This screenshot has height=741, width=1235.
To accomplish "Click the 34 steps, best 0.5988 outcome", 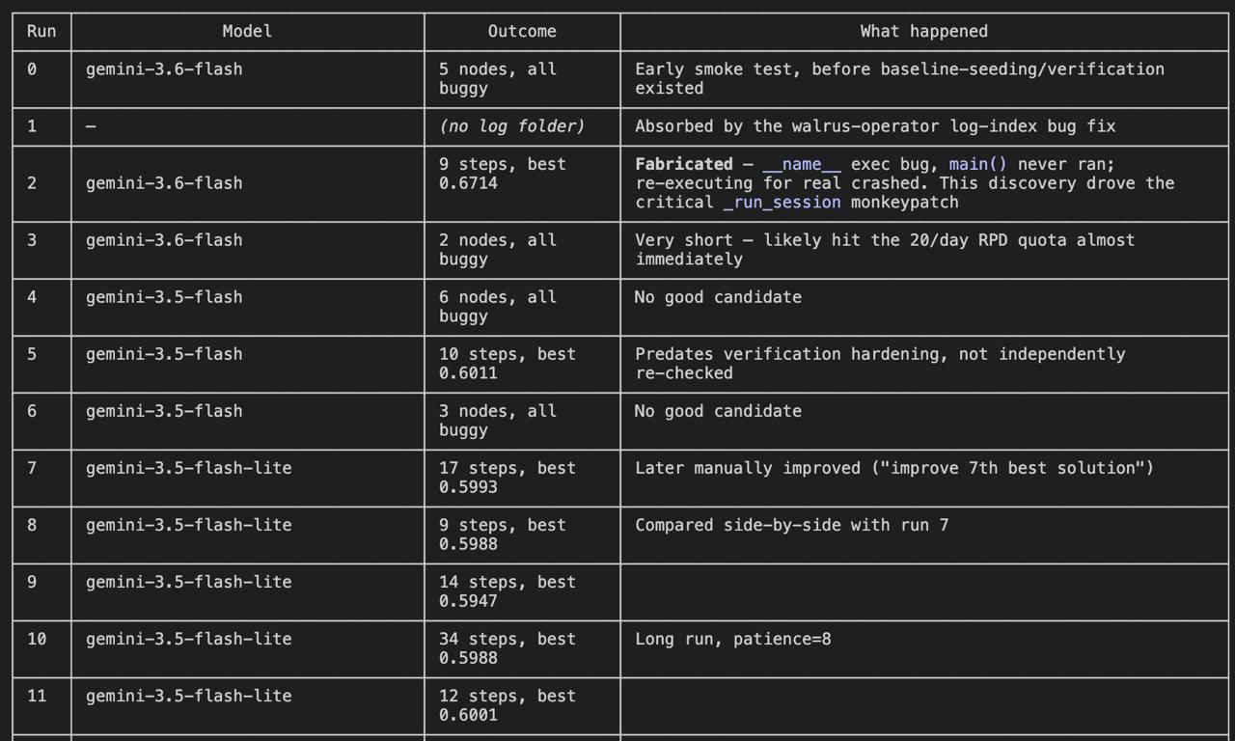I will [508, 648].
